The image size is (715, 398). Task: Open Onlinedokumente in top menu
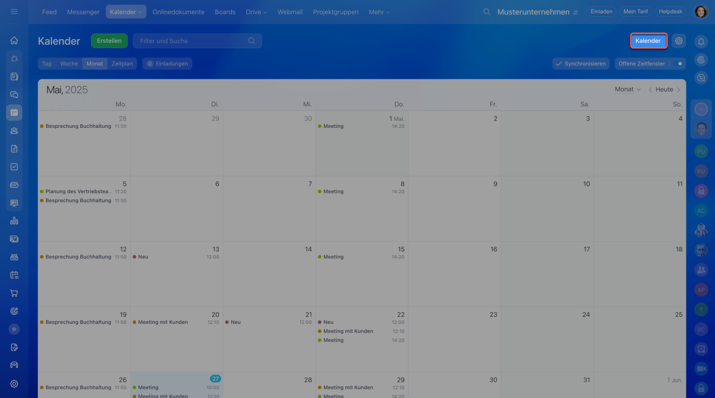coord(178,12)
